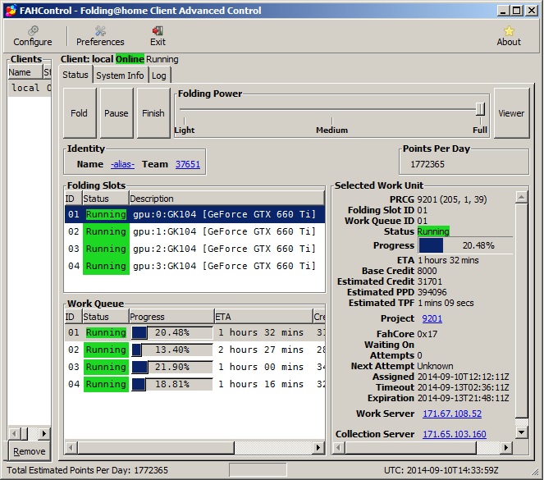The height and width of the screenshot is (480, 544).
Task: Click Progress column header in Work Queue
Action: [x=171, y=317]
